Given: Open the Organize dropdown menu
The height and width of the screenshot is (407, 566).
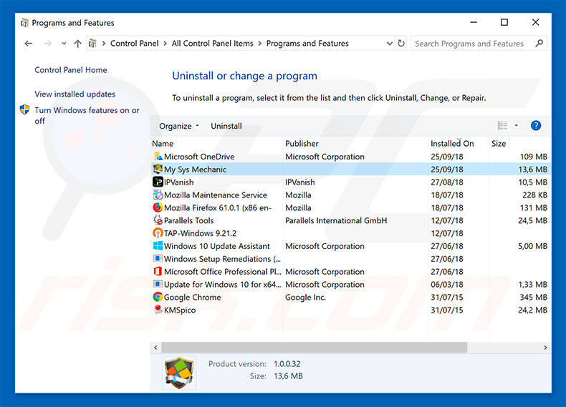Looking at the screenshot, I should coord(178,126).
